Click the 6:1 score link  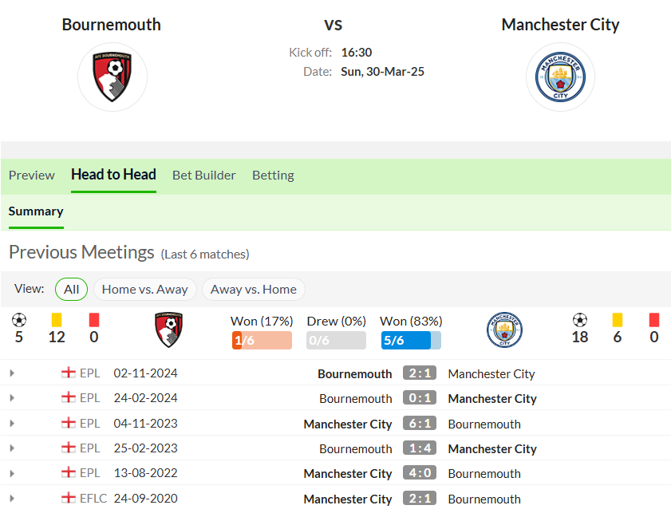(420, 424)
